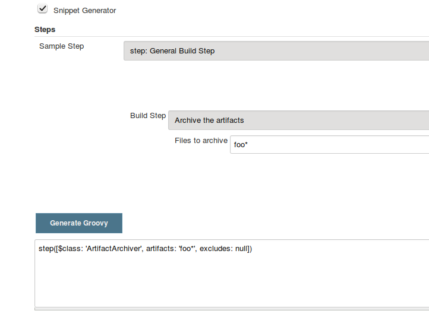Focus the Files to archive input field
This screenshot has height=314, width=429.
click(329, 144)
